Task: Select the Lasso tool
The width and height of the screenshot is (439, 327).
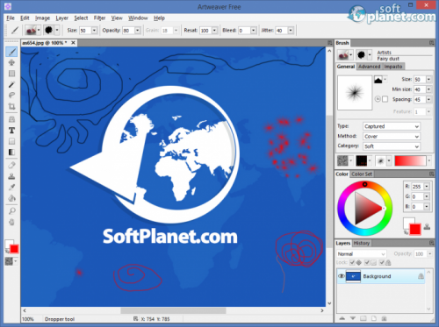Action: (11, 96)
